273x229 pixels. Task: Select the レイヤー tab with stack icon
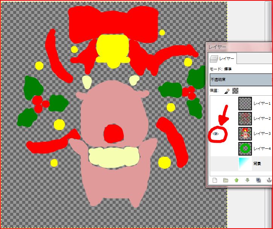pos(223,58)
